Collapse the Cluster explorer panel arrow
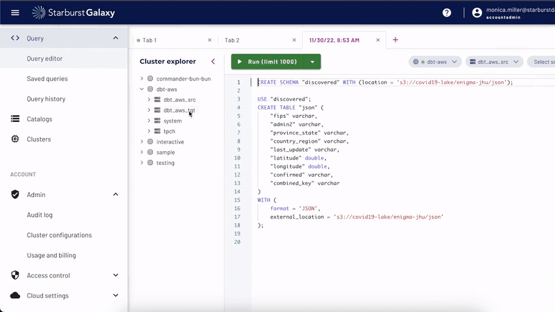555x312 pixels. pos(213,61)
